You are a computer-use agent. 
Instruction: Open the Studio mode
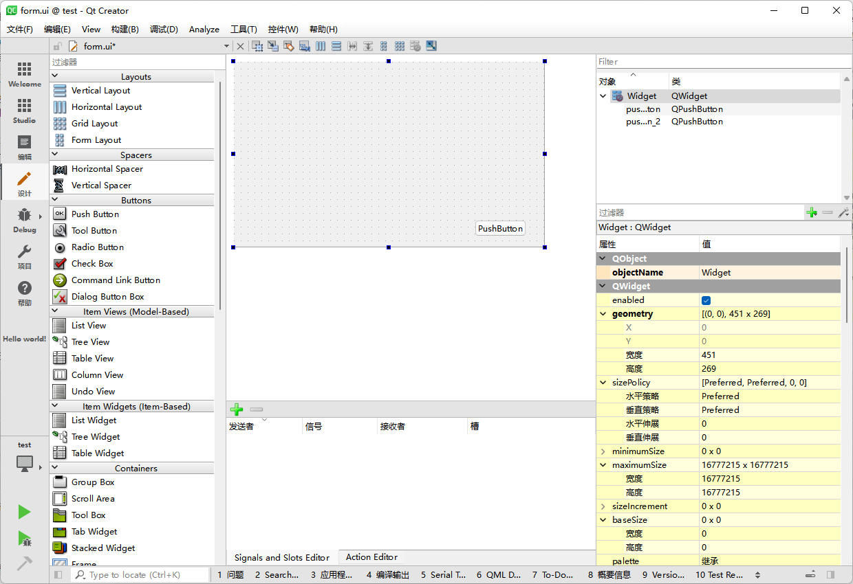(x=25, y=111)
